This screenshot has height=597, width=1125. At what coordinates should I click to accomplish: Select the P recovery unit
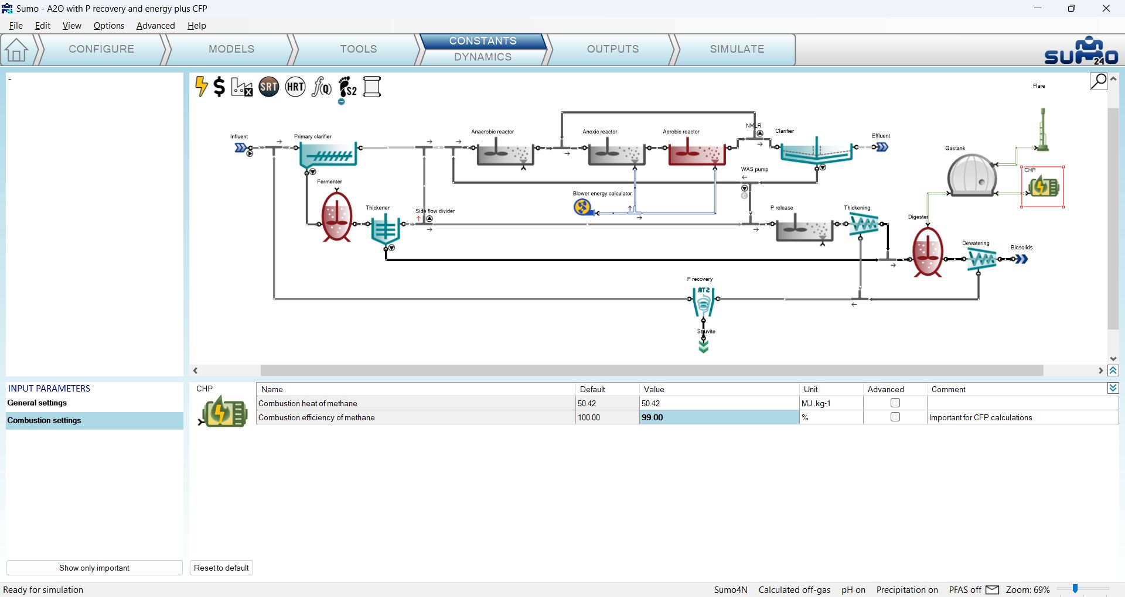[x=703, y=301]
